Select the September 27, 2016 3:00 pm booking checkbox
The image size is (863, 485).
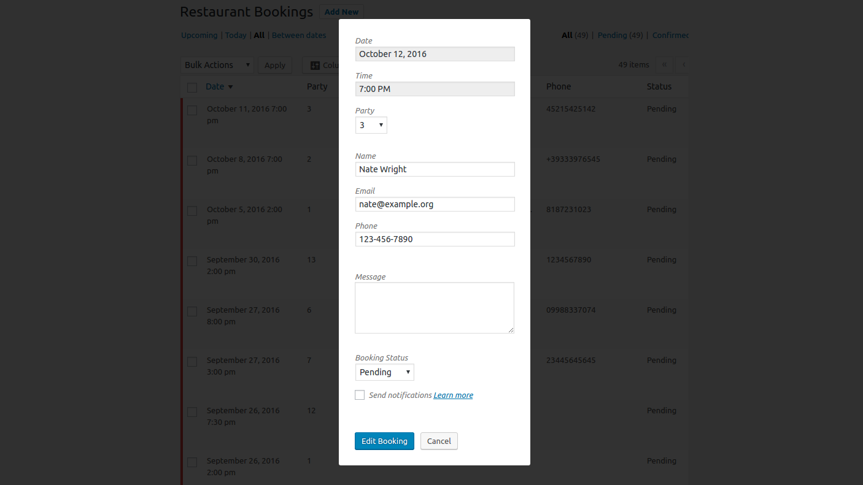point(192,362)
